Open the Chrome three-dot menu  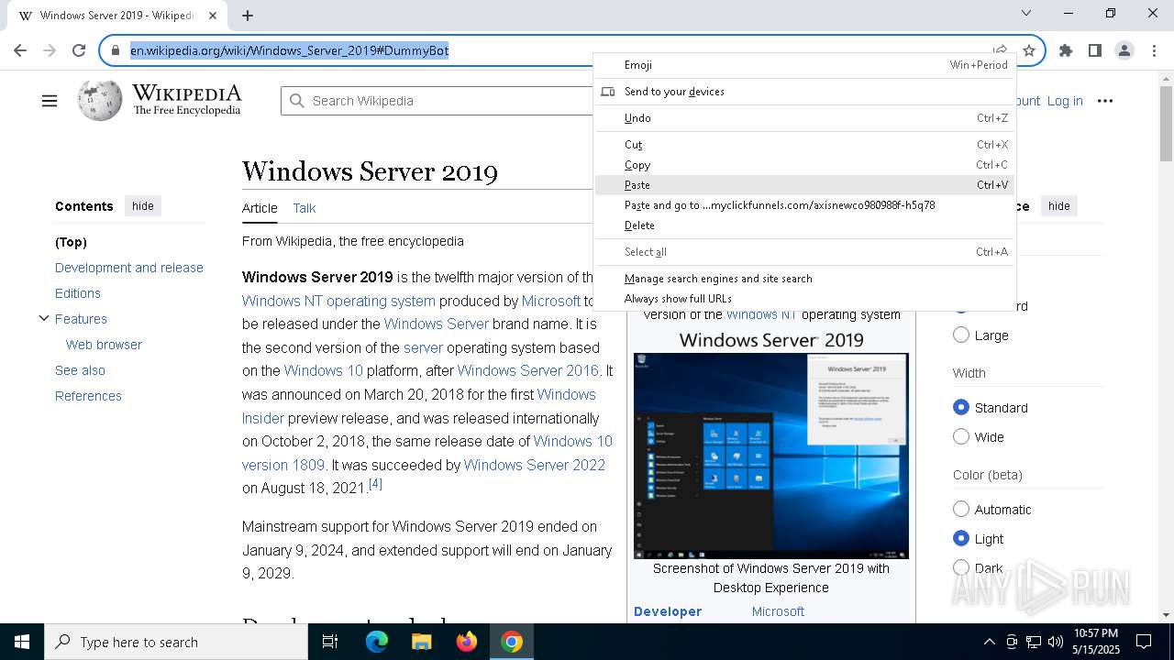click(1154, 50)
